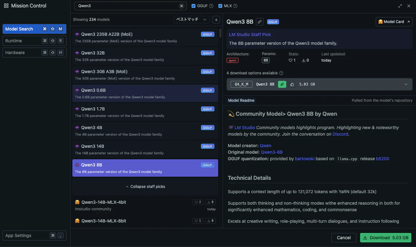Open the Qwen model creator link
Viewport: 416px width, 247px height.
[x=266, y=146]
